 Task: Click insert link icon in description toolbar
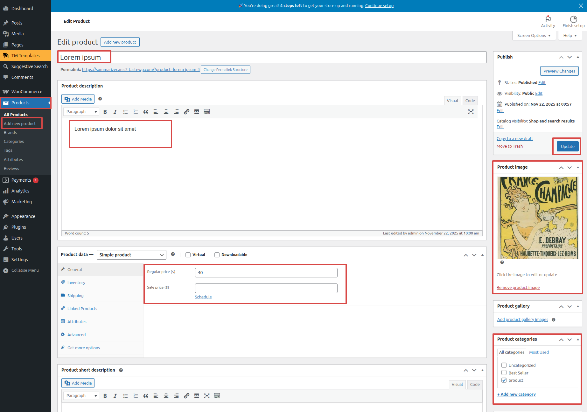[186, 112]
